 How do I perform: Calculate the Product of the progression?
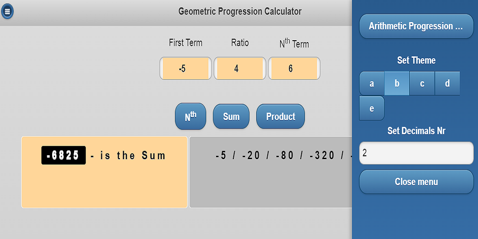[x=281, y=116]
